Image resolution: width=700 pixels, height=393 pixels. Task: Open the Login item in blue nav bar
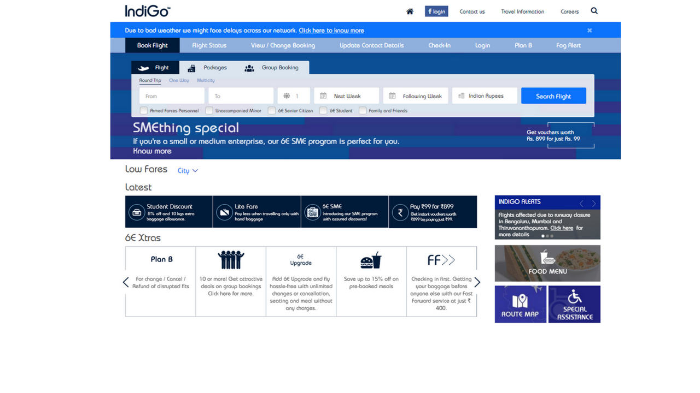(482, 45)
